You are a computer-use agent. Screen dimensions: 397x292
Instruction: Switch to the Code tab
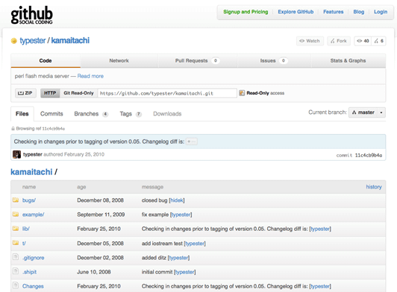point(46,60)
